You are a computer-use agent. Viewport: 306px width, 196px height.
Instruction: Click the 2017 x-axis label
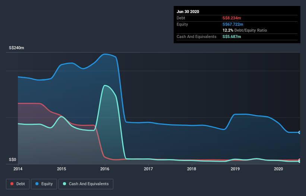point(148,169)
